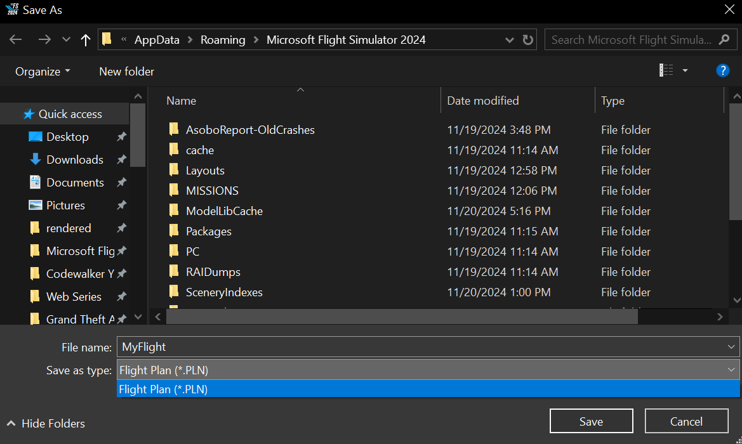Open the view options dropdown arrow
This screenshot has height=444, width=742.
(685, 71)
